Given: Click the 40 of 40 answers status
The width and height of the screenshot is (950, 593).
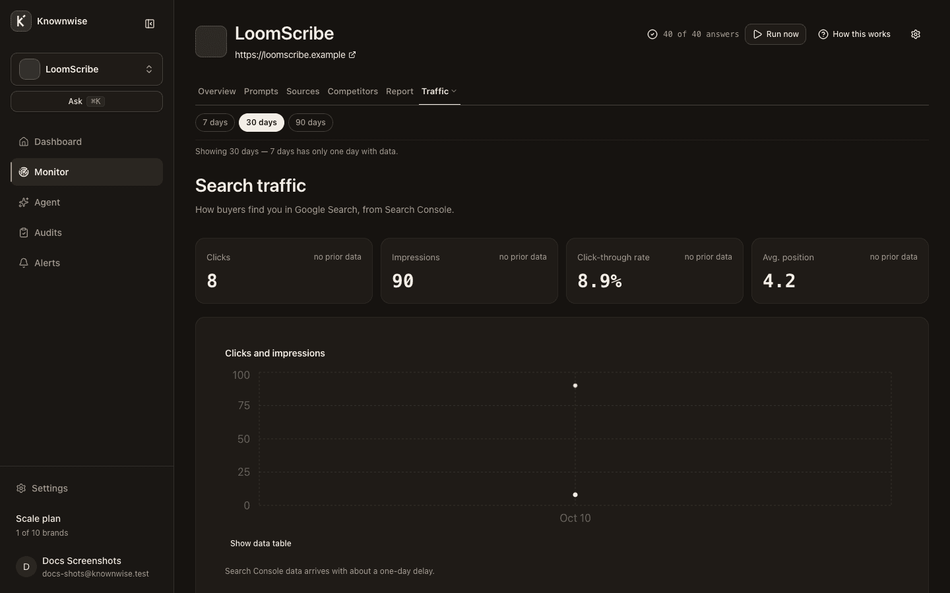Looking at the screenshot, I should coord(693,34).
